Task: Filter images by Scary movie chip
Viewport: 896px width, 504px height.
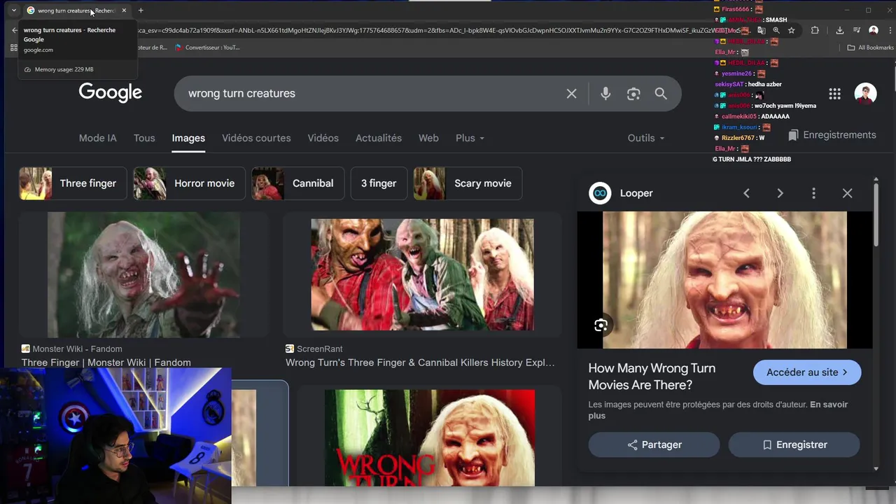Action: pyautogui.click(x=468, y=183)
